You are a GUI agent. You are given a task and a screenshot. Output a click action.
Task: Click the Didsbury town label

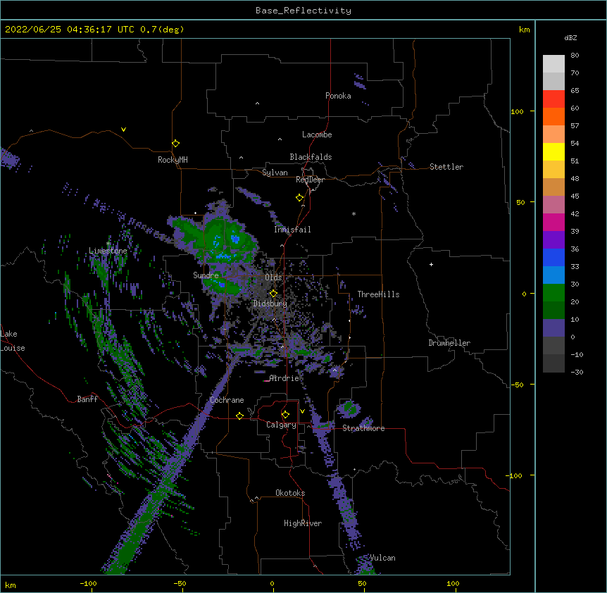pyautogui.click(x=270, y=304)
